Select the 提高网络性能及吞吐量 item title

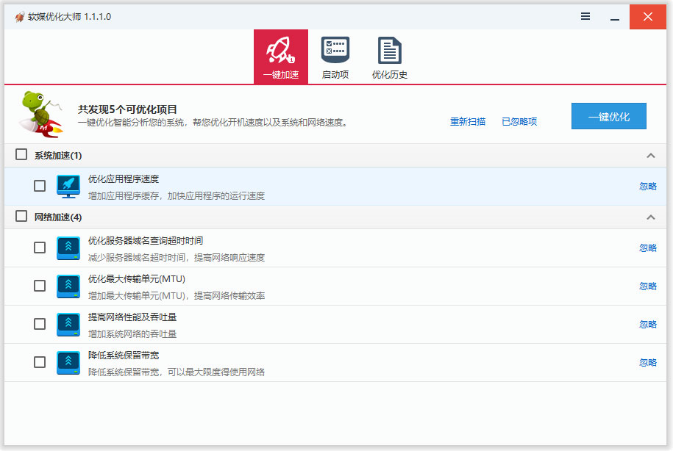pos(132,317)
